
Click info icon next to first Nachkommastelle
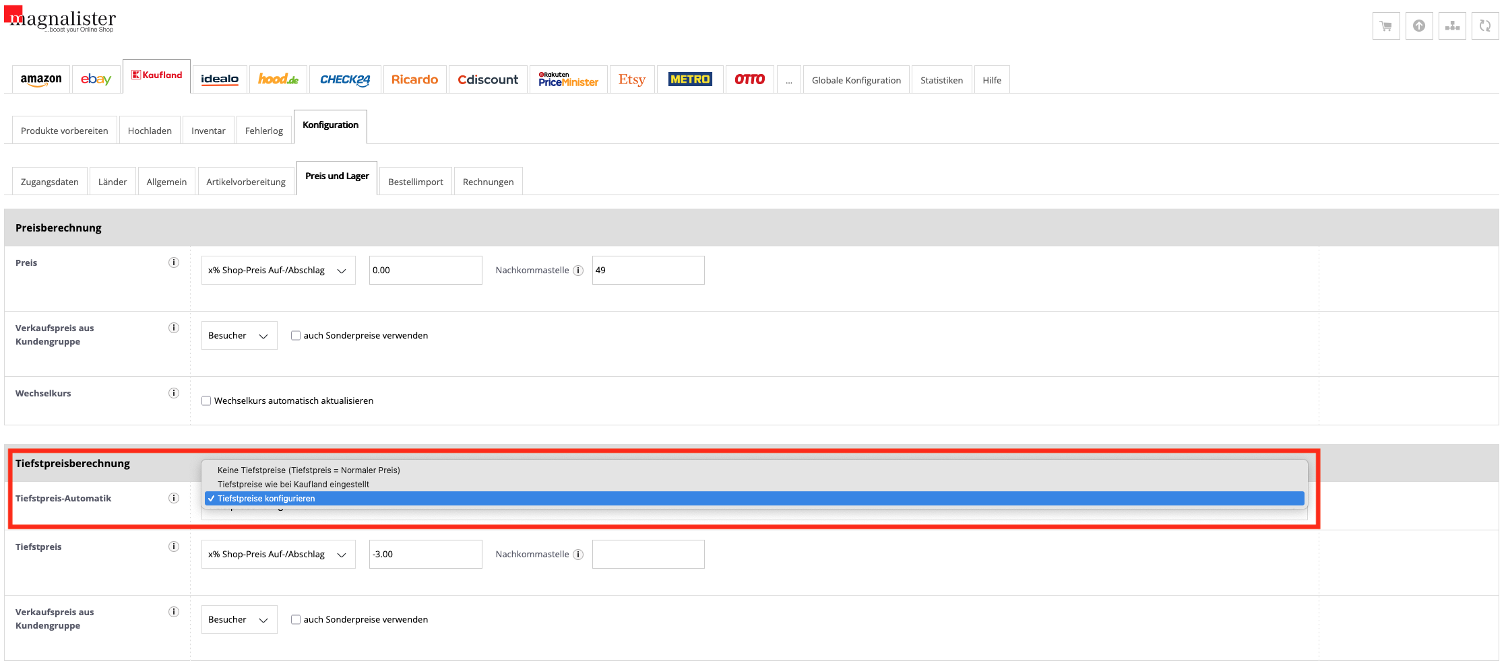[x=578, y=271]
